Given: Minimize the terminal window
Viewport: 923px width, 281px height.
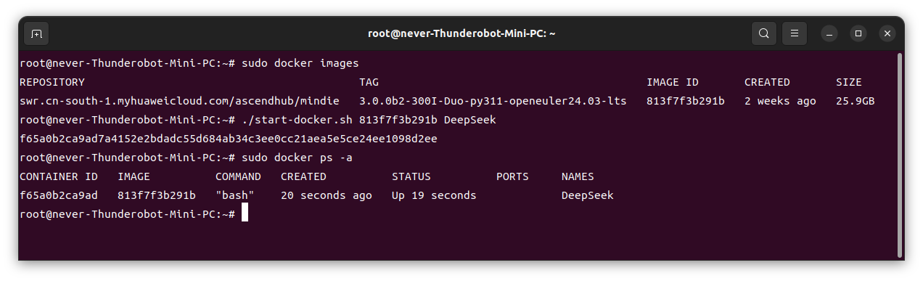Looking at the screenshot, I should click(x=829, y=33).
